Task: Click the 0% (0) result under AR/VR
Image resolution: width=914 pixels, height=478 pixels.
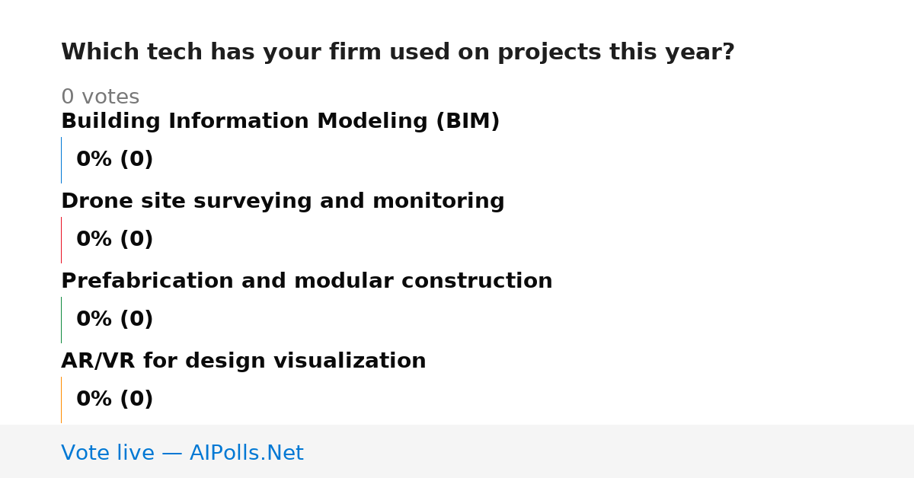Action: click(x=115, y=400)
